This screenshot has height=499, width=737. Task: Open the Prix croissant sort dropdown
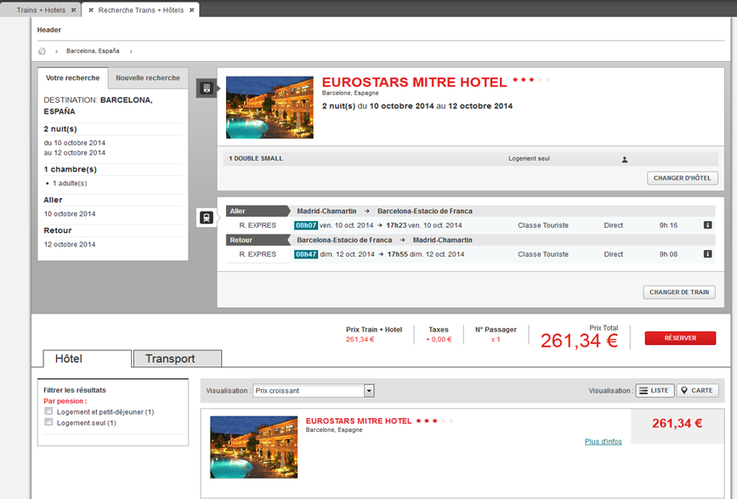369,391
